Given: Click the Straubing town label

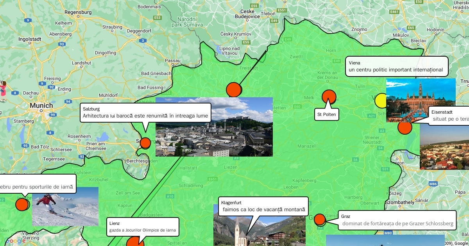Looking at the screenshot, I should [112, 27].
